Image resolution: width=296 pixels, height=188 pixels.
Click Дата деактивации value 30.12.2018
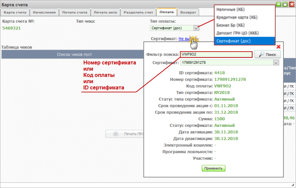point(226,139)
